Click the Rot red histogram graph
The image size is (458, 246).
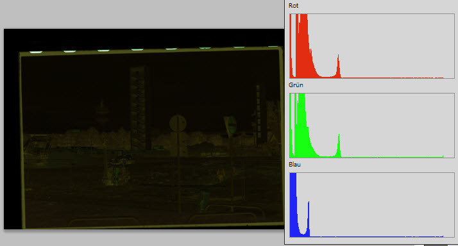tap(372, 46)
